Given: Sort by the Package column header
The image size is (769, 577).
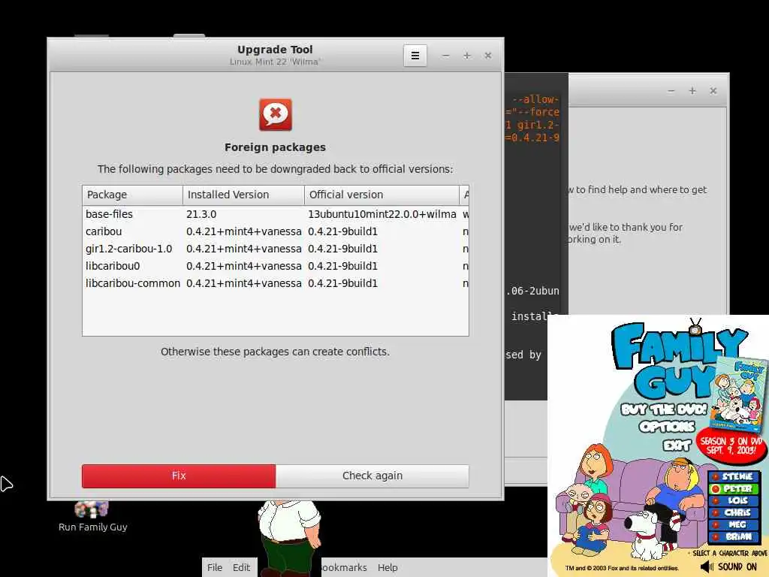Looking at the screenshot, I should coord(132,195).
